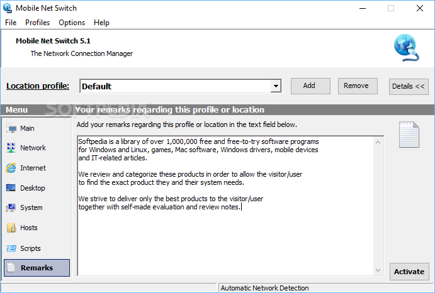Screen dimensions: 435x293
Task: Click the notepad page icon beside remarks field
Action: pyautogui.click(x=409, y=135)
